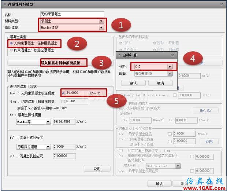Toggle the εcc 约束混凝土应变 checkbox

170,141
